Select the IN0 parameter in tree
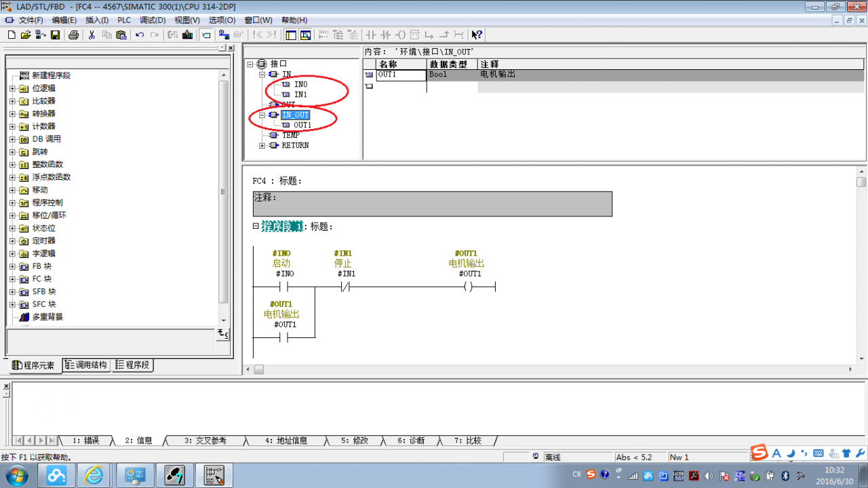 tap(300, 84)
